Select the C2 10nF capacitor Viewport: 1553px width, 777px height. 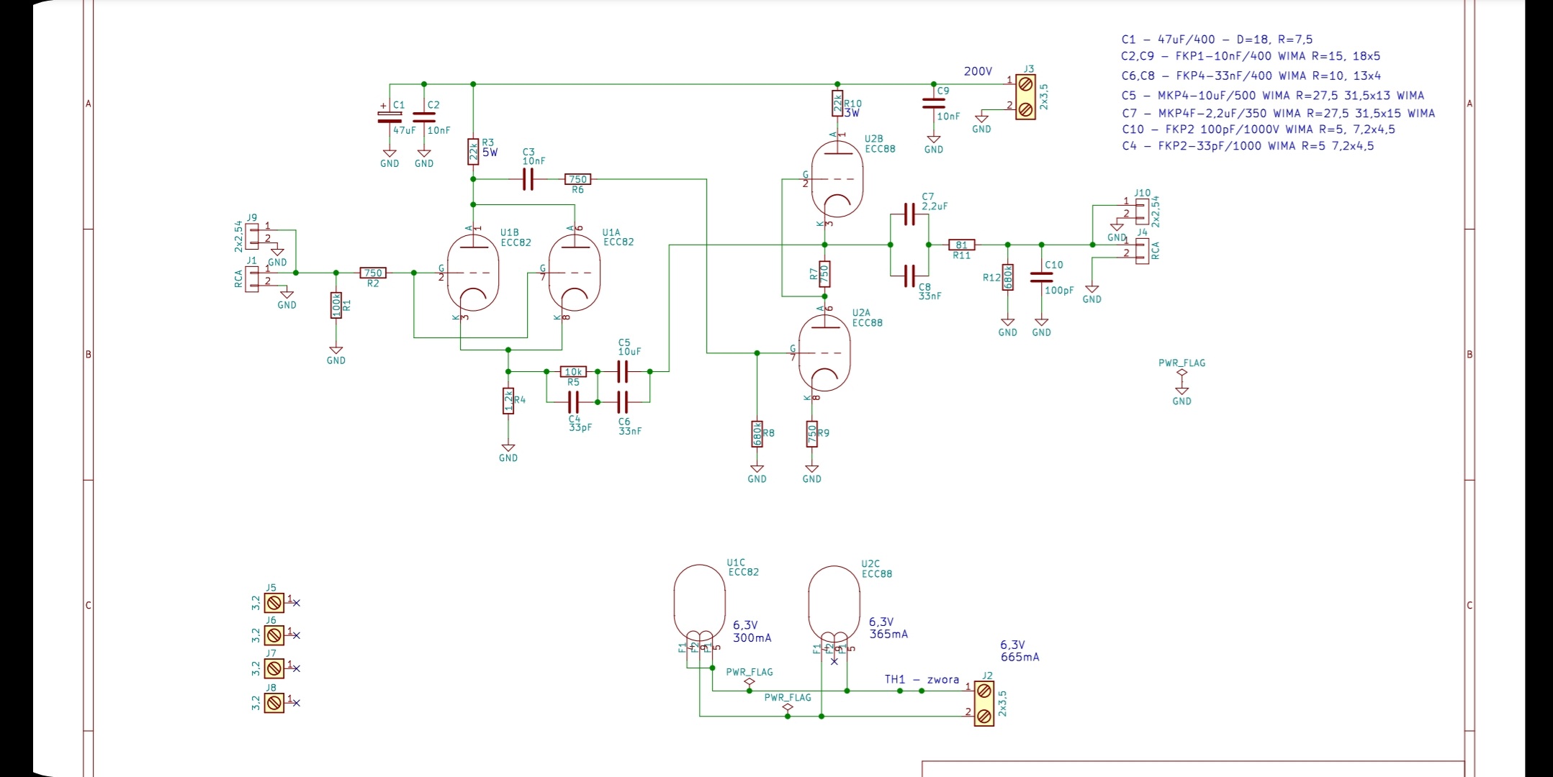pyautogui.click(x=424, y=118)
